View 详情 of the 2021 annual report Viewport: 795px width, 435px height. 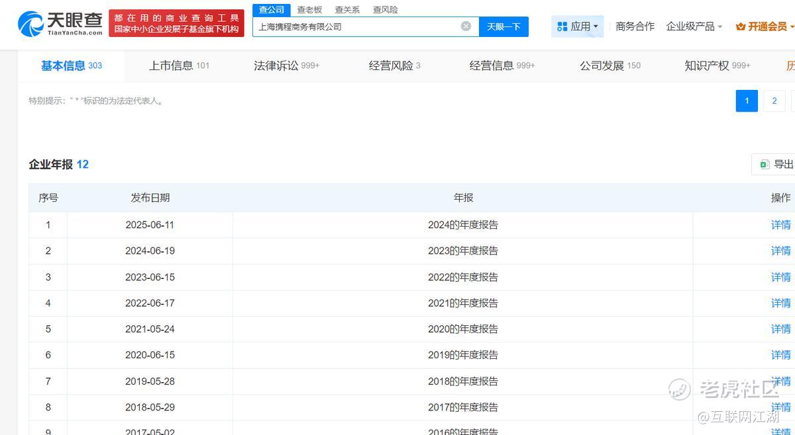pos(780,303)
